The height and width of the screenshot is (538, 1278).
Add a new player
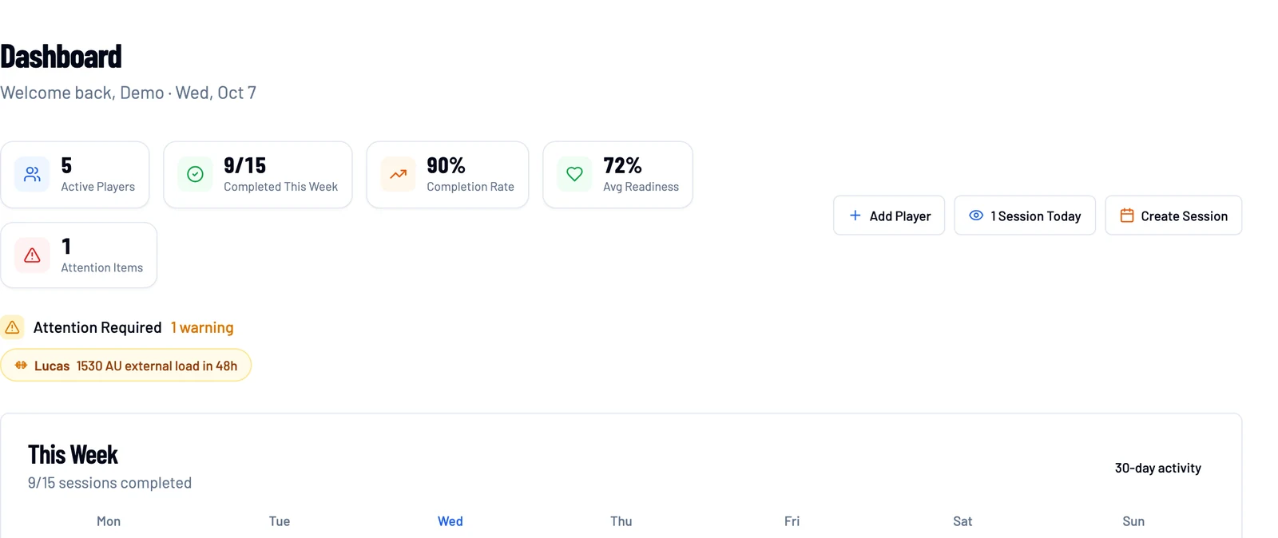click(889, 216)
